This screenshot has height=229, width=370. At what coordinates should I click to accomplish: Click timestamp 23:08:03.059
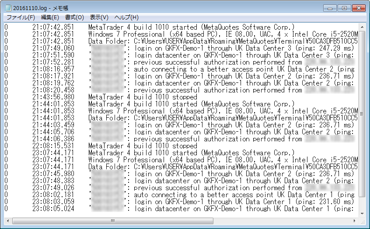tap(53, 202)
